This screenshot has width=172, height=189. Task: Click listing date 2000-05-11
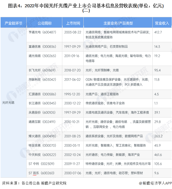(72, 145)
